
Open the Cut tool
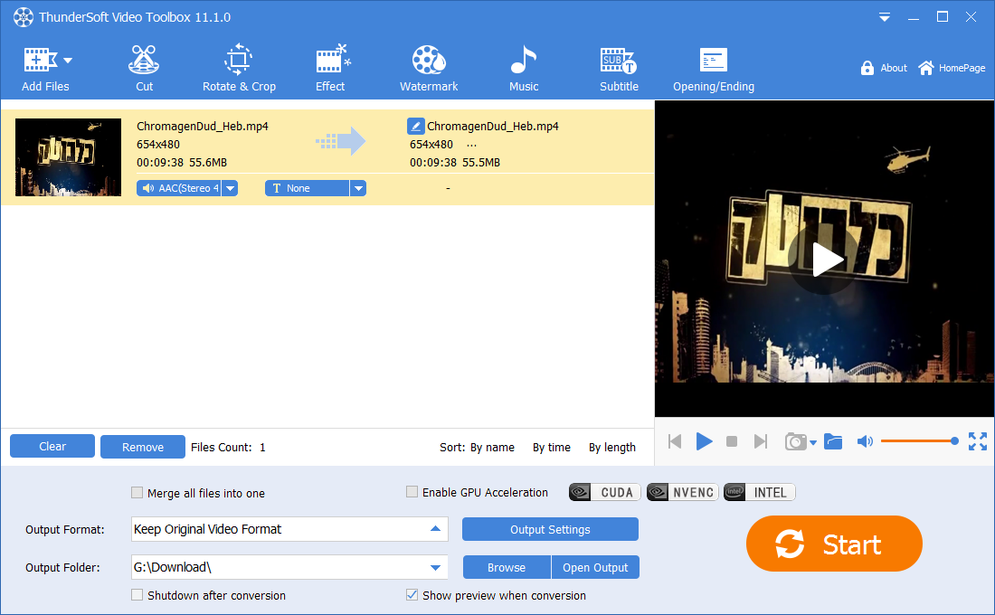[x=144, y=69]
